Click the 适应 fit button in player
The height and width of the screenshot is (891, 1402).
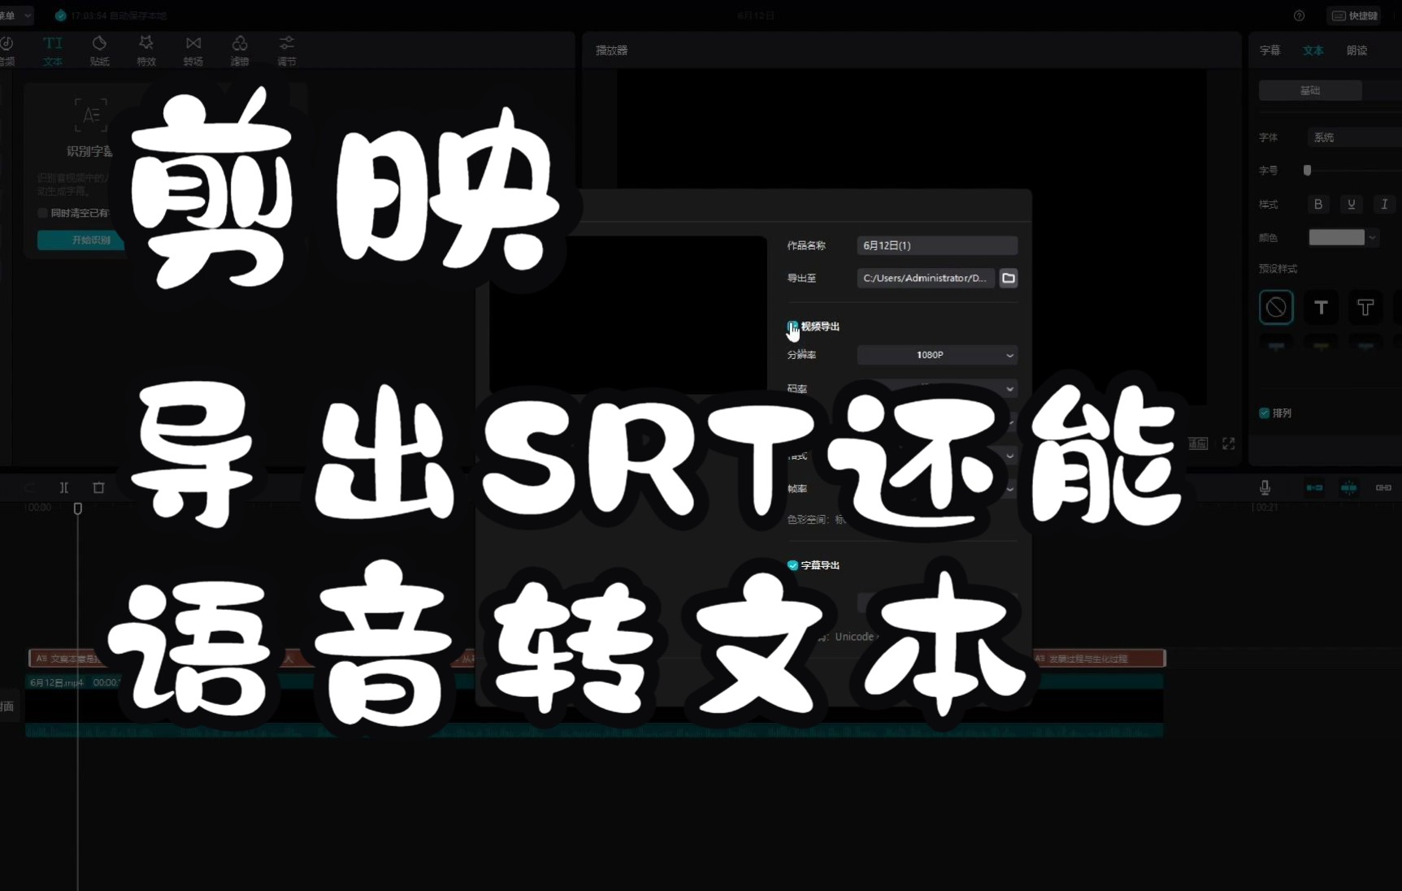click(x=1198, y=443)
